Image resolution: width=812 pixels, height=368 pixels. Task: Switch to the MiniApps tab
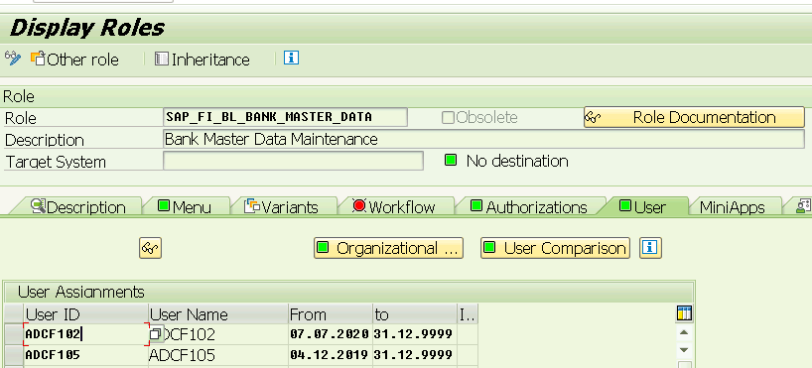733,207
